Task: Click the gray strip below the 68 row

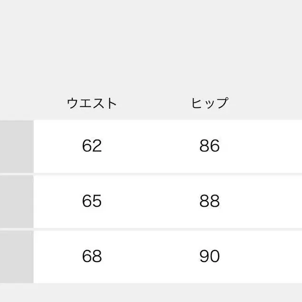Action: coord(151,293)
